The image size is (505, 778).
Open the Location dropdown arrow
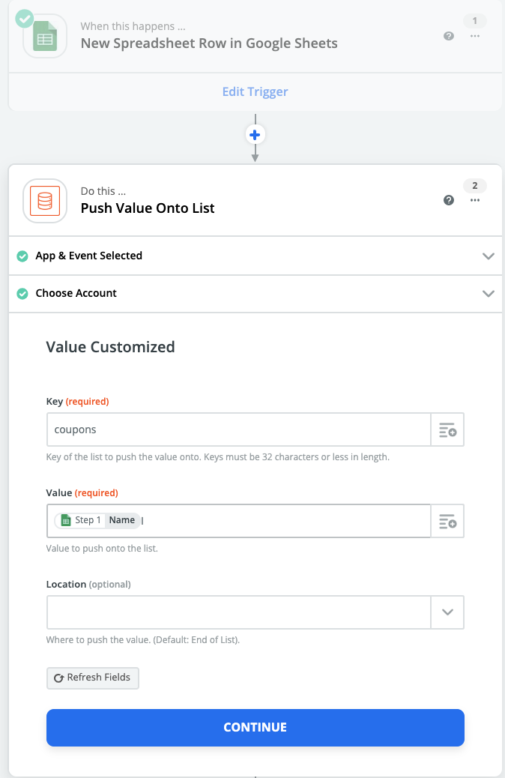(x=447, y=612)
